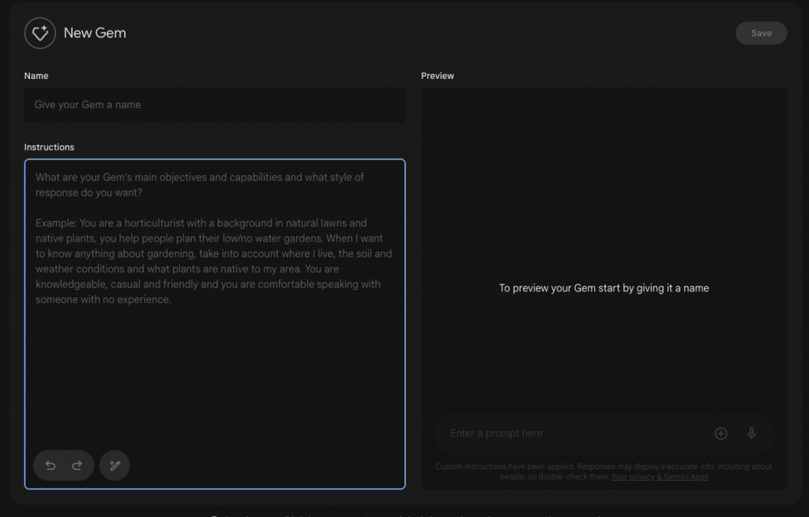
Task: Focus the Give your Gem a name field
Action: pyautogui.click(x=215, y=105)
